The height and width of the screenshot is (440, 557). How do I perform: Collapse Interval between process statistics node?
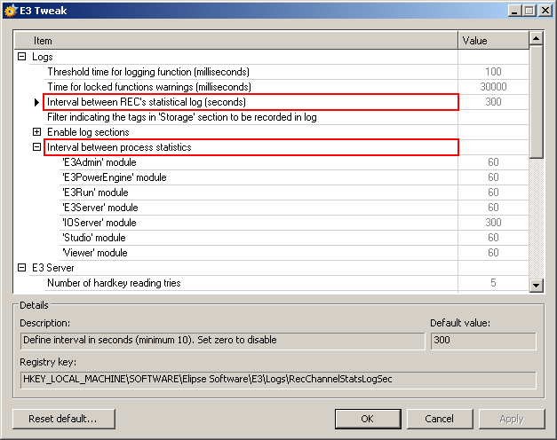coord(37,147)
